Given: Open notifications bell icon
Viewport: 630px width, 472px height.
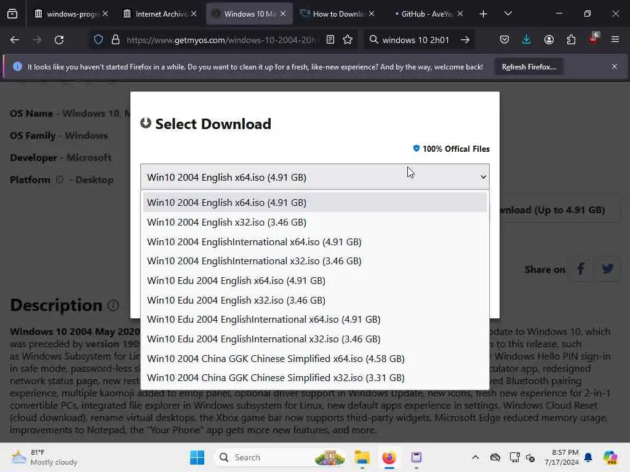Looking at the screenshot, I should (x=588, y=457).
